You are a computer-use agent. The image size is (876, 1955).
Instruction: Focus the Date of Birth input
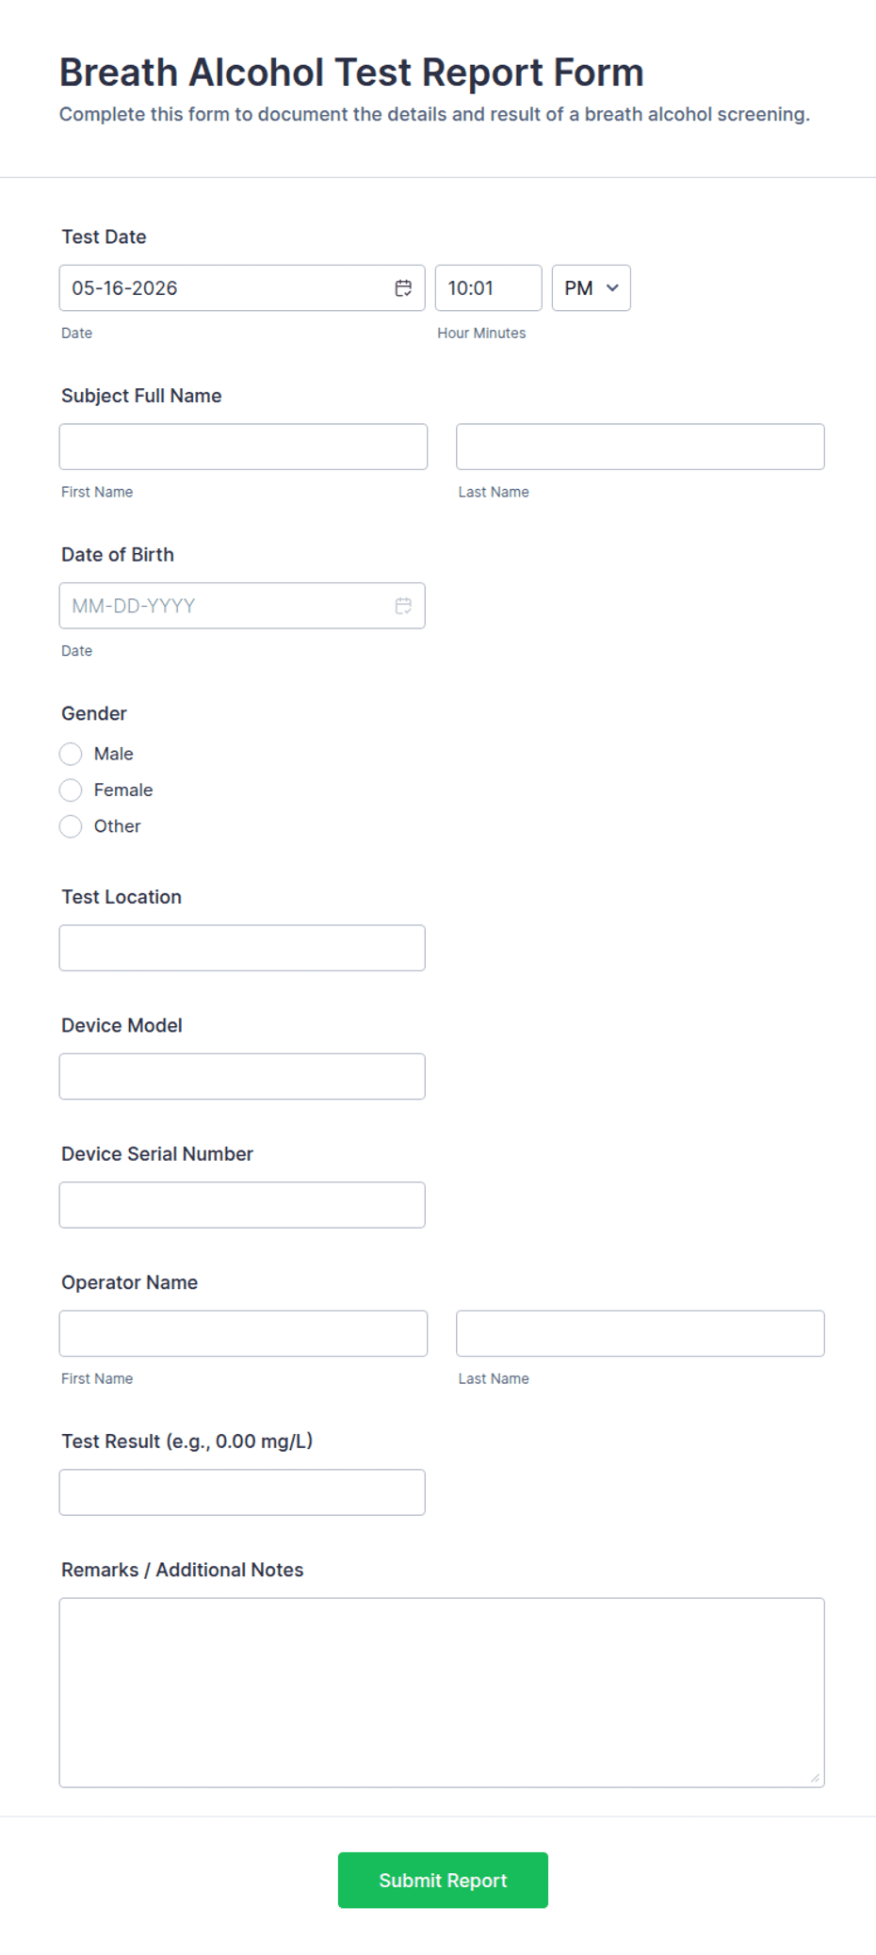[x=242, y=606]
